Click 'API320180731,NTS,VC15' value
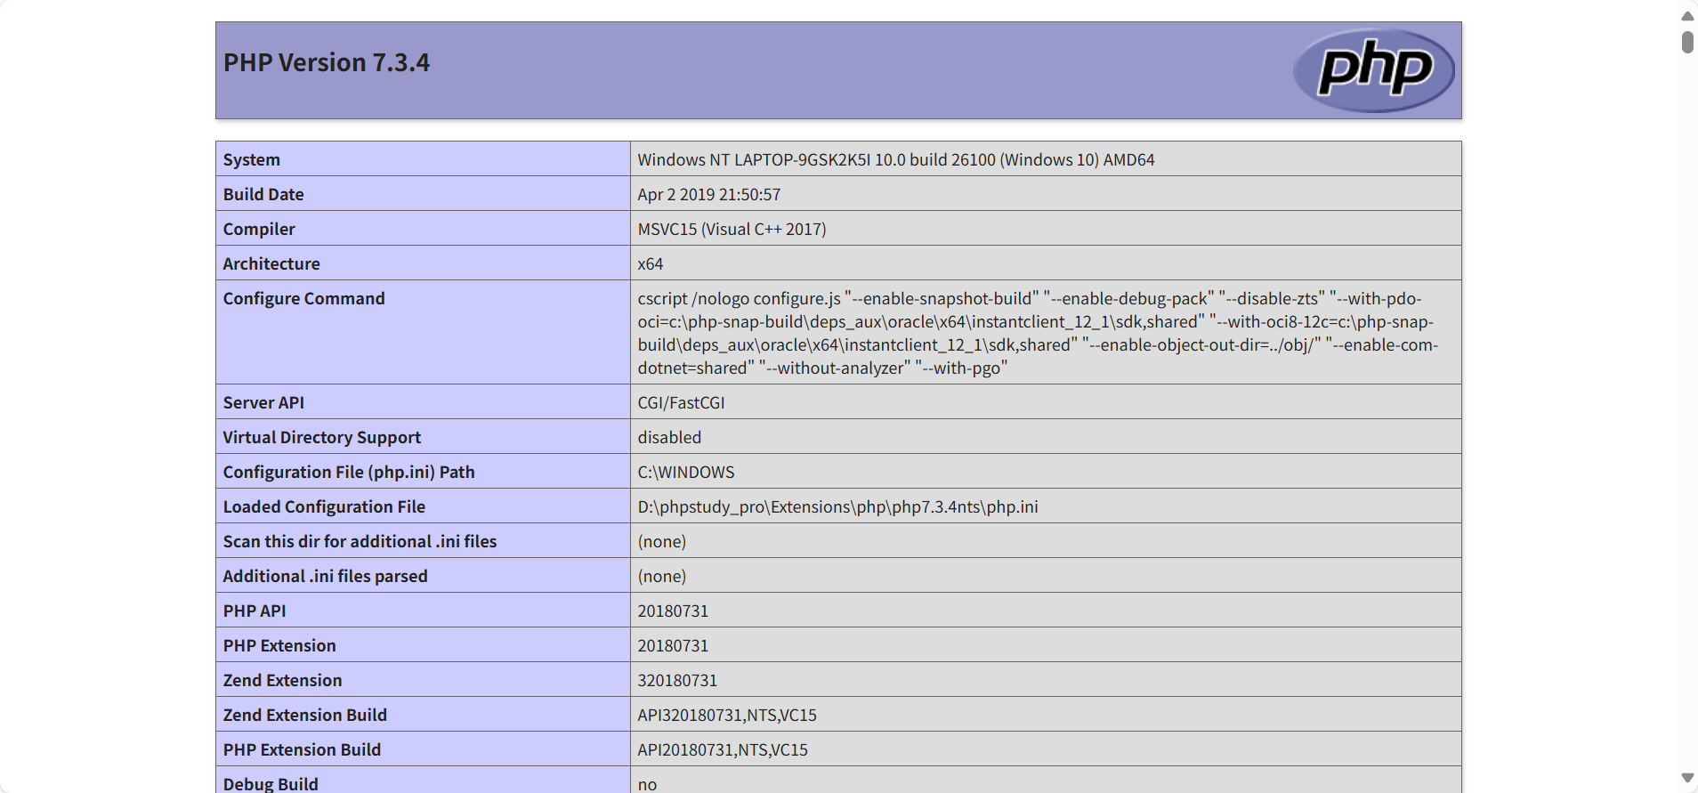The width and height of the screenshot is (1698, 793). [727, 715]
